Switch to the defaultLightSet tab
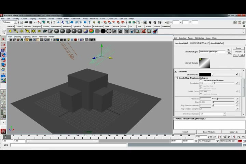 click(x=217, y=43)
